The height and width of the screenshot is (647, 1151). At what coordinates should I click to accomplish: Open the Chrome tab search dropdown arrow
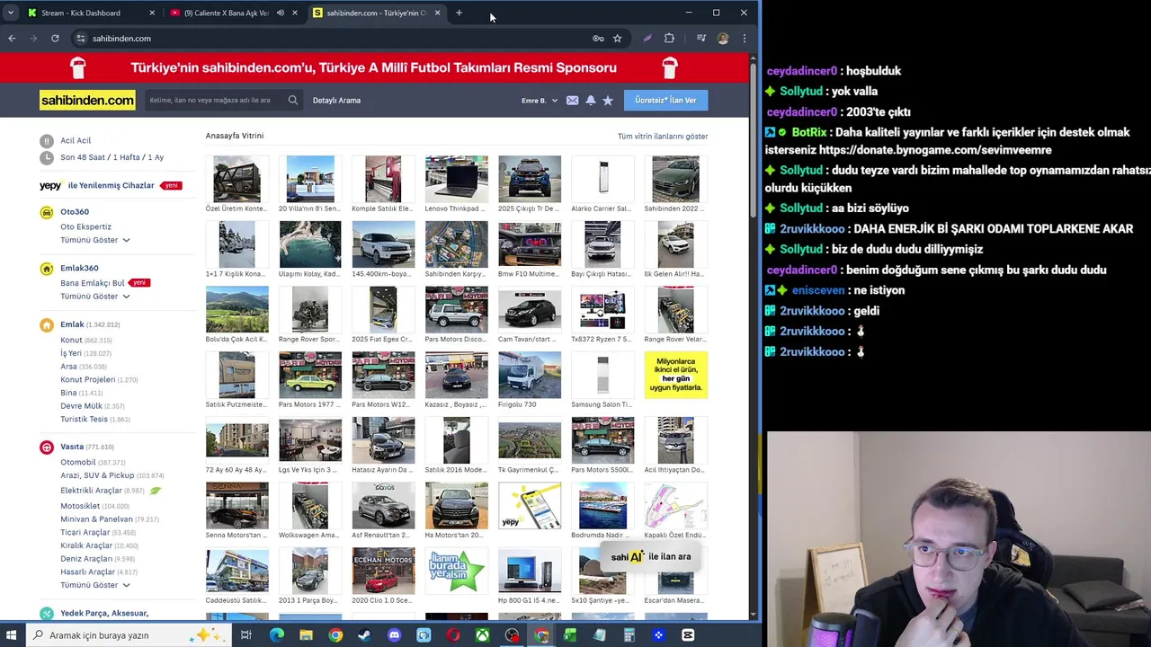[10, 13]
